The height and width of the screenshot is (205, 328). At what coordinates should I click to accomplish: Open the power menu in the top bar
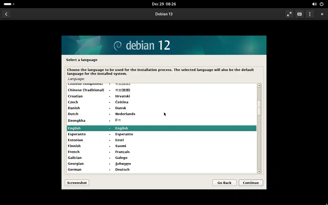click(322, 4)
